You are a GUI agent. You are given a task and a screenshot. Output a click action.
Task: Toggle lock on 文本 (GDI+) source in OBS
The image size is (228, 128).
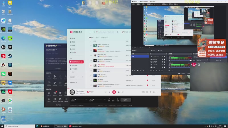coord(165,57)
